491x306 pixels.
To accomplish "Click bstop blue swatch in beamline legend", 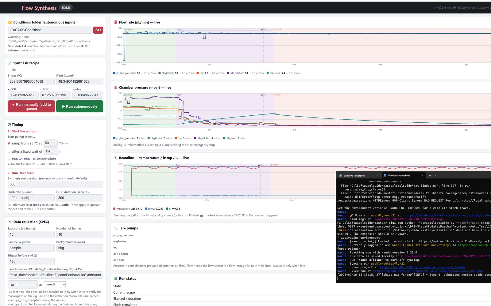I will (x=146, y=209).
